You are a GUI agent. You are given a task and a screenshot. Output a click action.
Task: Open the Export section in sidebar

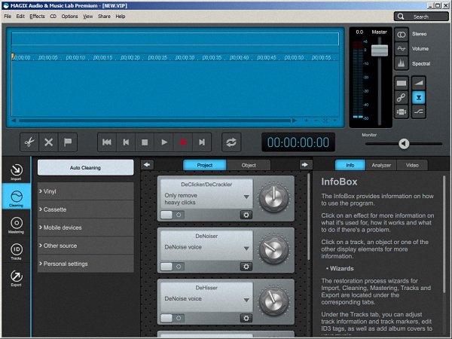(16, 278)
